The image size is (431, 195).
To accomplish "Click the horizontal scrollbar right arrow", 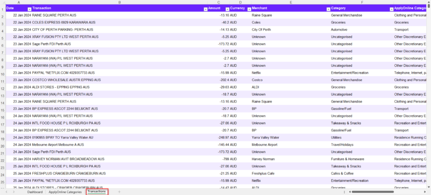I will [x=425, y=192].
